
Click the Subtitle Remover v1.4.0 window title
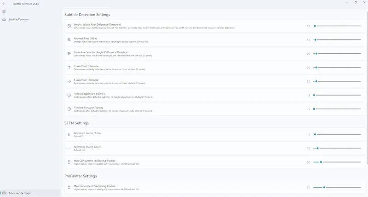[26, 4]
